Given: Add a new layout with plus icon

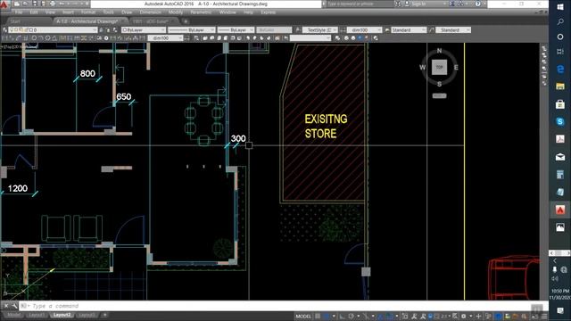Looking at the screenshot, I should [105, 315].
